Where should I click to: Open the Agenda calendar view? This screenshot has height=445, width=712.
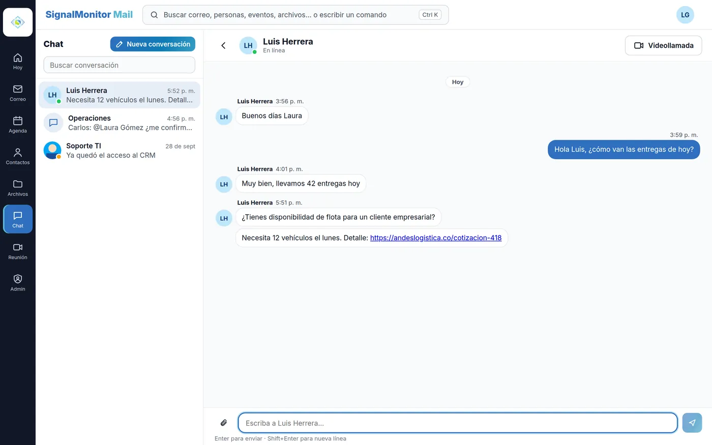coord(18,125)
